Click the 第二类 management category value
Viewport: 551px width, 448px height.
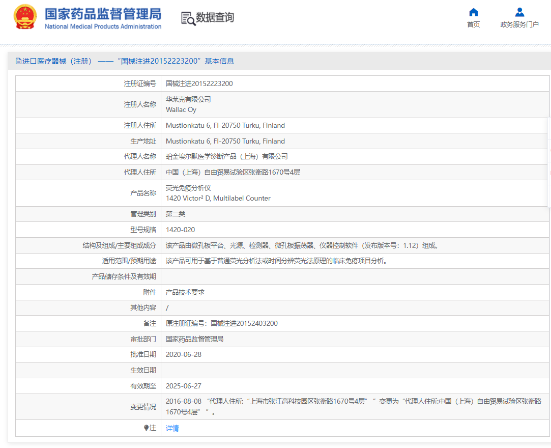[x=176, y=214]
